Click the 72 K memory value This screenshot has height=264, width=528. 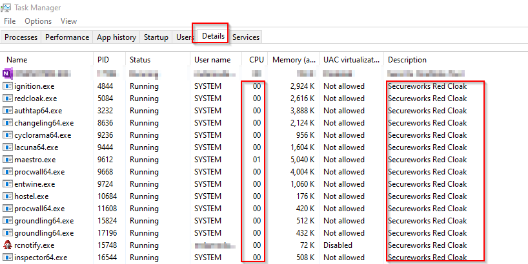pos(307,245)
